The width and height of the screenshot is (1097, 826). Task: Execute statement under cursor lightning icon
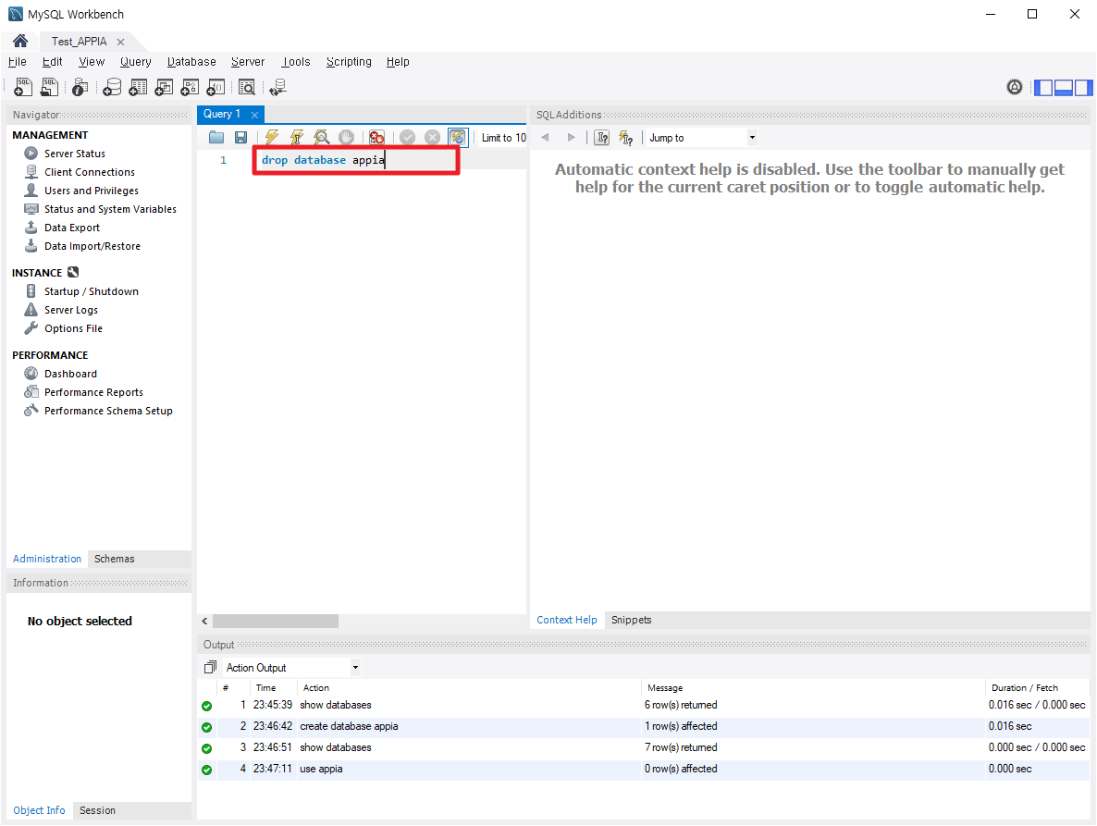[297, 138]
